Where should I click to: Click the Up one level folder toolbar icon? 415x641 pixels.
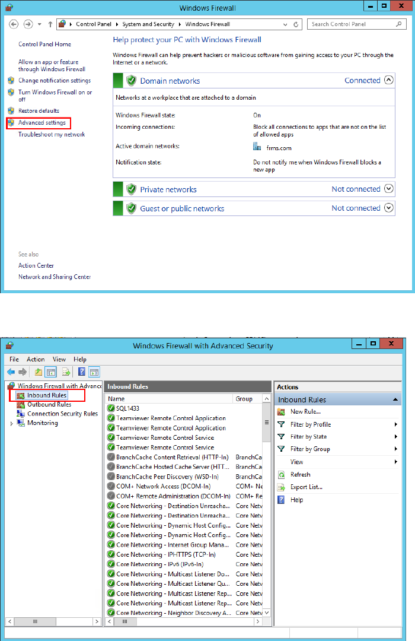click(x=39, y=372)
